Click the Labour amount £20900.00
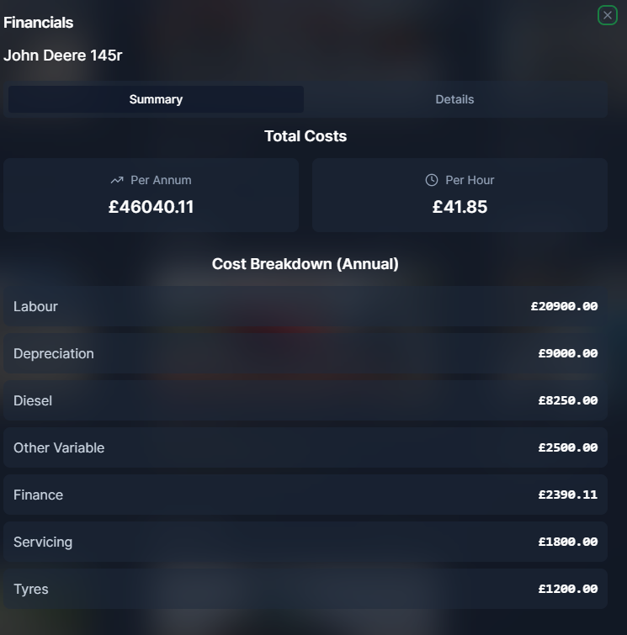Screen dimensions: 627x635 tap(564, 306)
